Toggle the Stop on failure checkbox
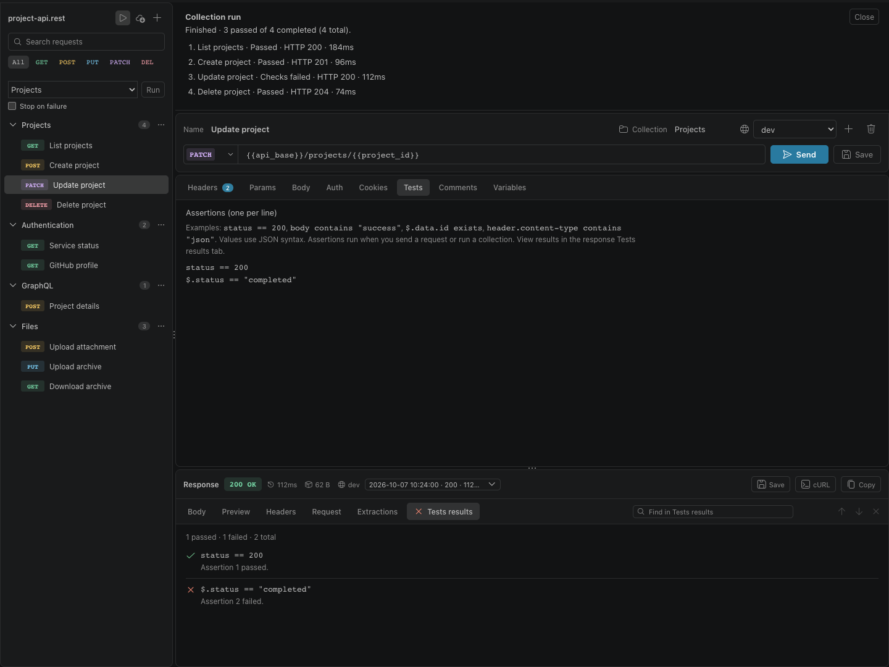The image size is (889, 667). point(12,106)
